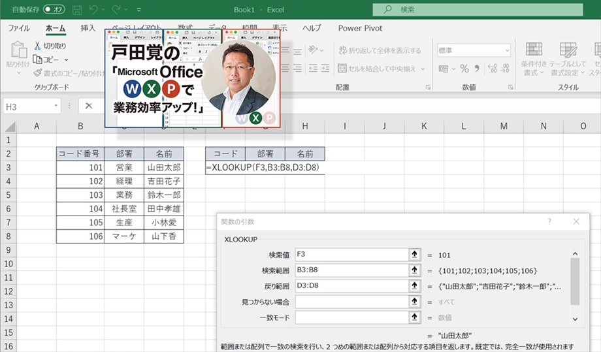Click the 検索値 input containing F3
This screenshot has width=601, height=352.
coord(351,254)
